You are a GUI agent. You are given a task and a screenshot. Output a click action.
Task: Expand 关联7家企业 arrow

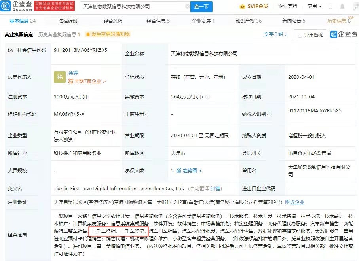(104, 81)
